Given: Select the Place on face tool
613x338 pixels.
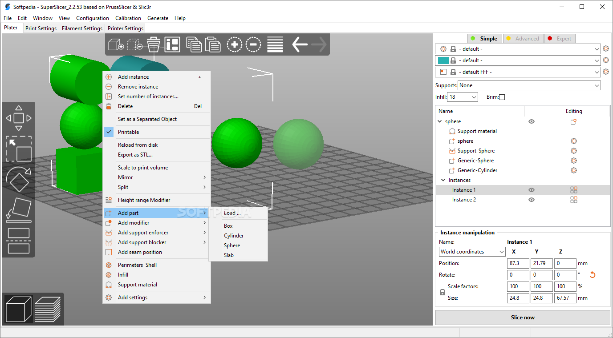Looking at the screenshot, I should [18, 210].
